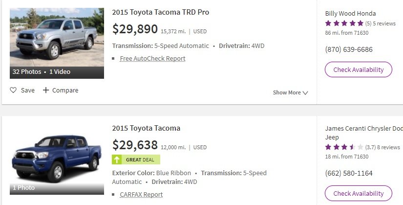This screenshot has width=403, height=205.
Task: Open the Free AutoCheck Report link
Action: point(153,58)
